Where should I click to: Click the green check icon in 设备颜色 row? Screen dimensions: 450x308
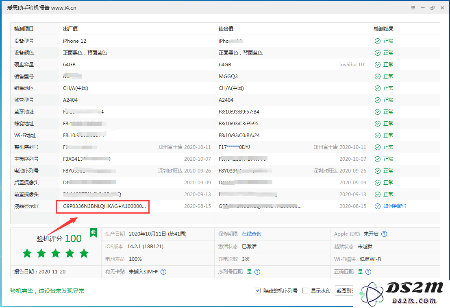(x=377, y=53)
